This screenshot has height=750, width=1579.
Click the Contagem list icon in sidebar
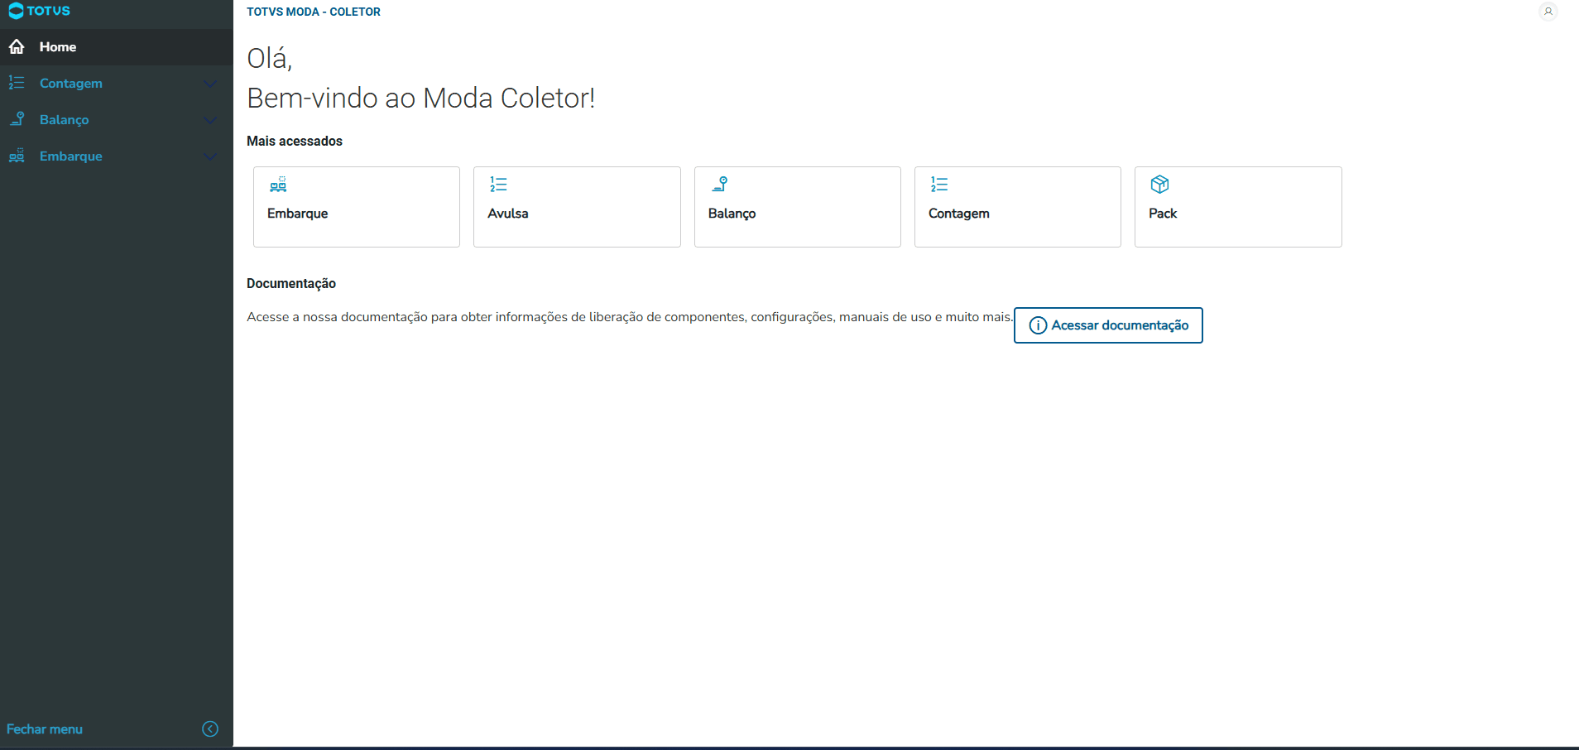tap(17, 83)
